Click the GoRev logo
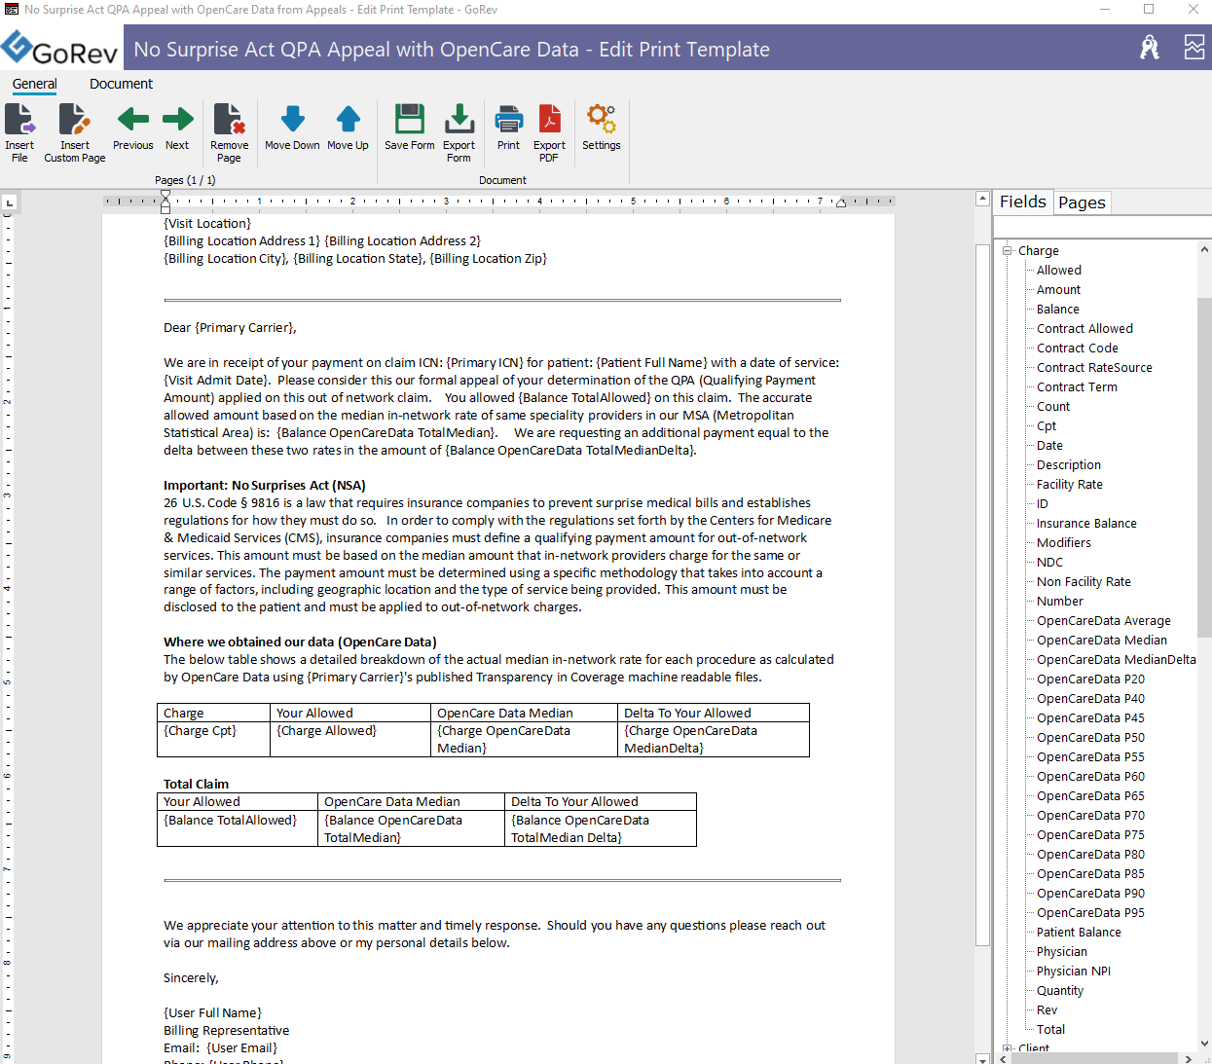 tap(59, 47)
